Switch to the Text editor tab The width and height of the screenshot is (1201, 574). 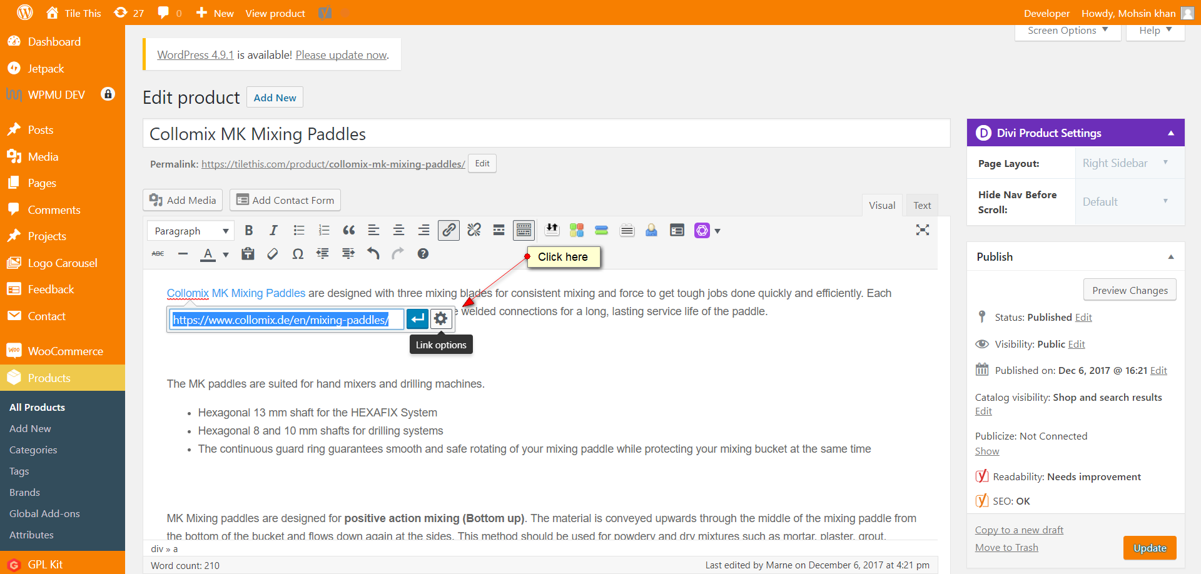pyautogui.click(x=922, y=205)
